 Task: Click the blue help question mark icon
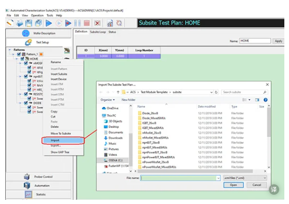pos(265,100)
